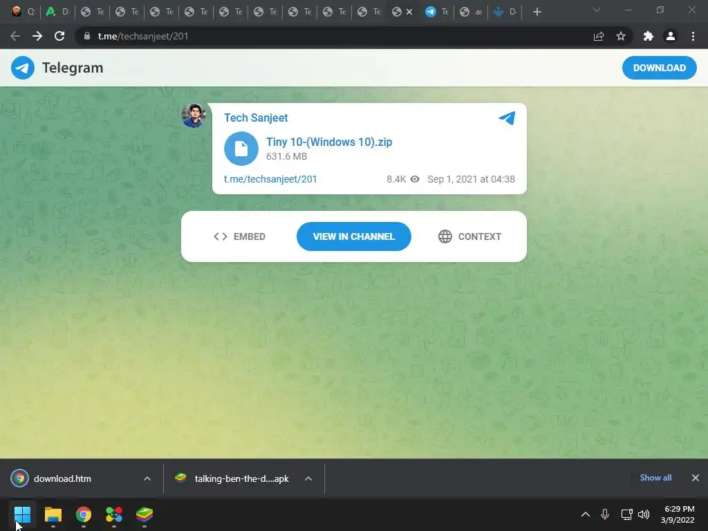
Task: Open Tech Sanjeet channel name link
Action: 256,118
